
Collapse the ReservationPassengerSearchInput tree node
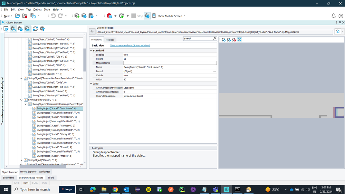click(26, 104)
